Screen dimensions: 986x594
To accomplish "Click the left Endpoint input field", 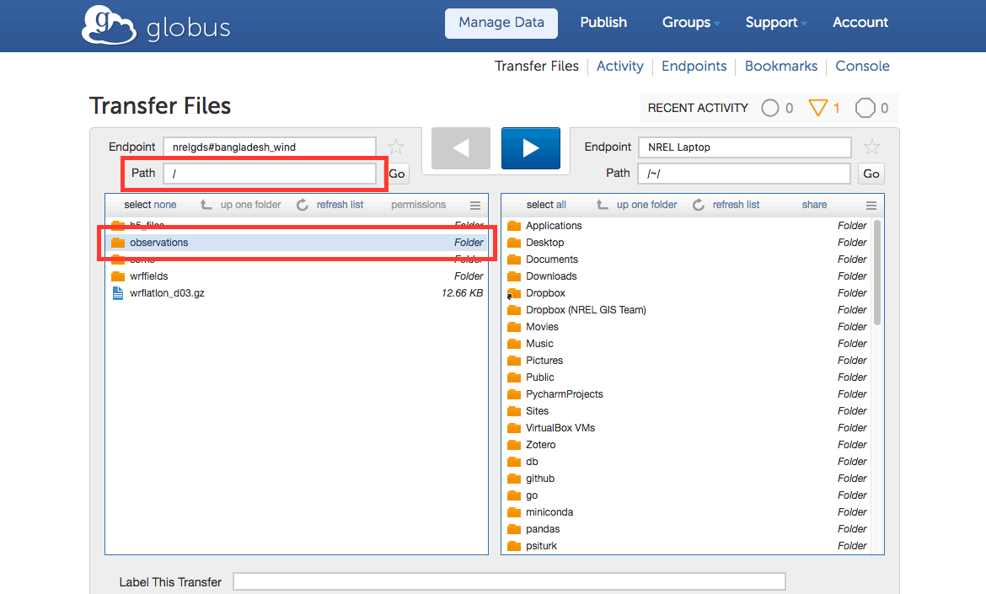I will (x=270, y=147).
